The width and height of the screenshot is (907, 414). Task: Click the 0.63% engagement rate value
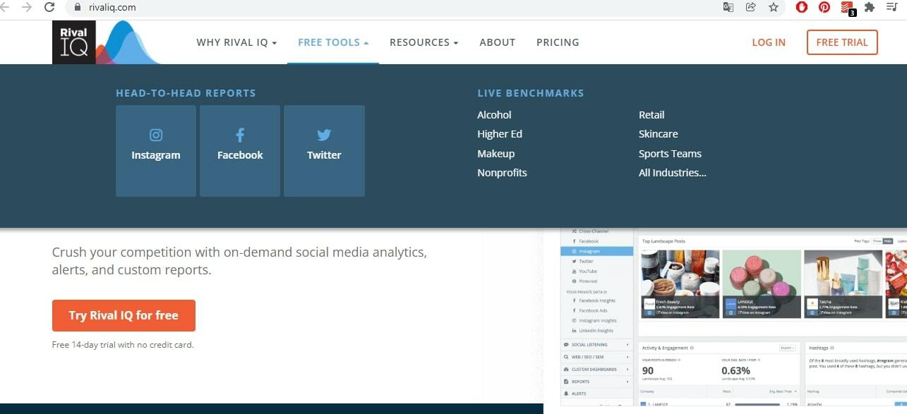coord(735,371)
